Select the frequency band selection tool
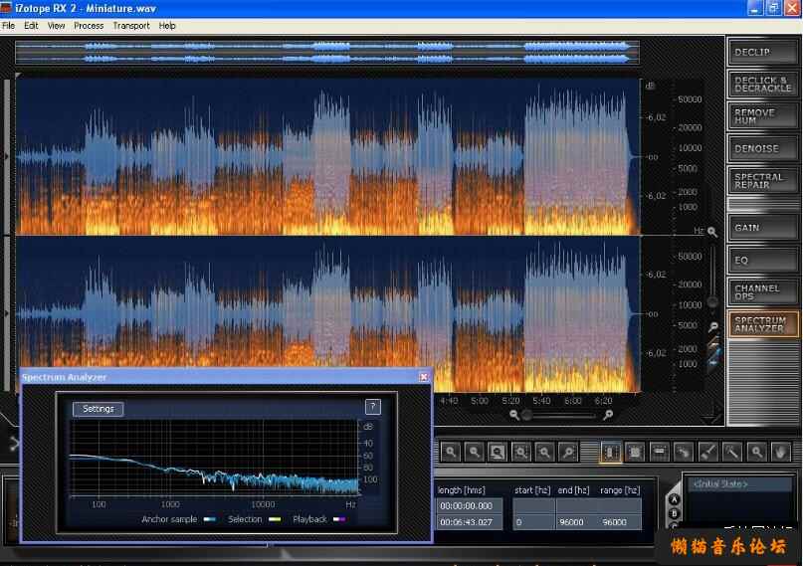 click(x=659, y=452)
